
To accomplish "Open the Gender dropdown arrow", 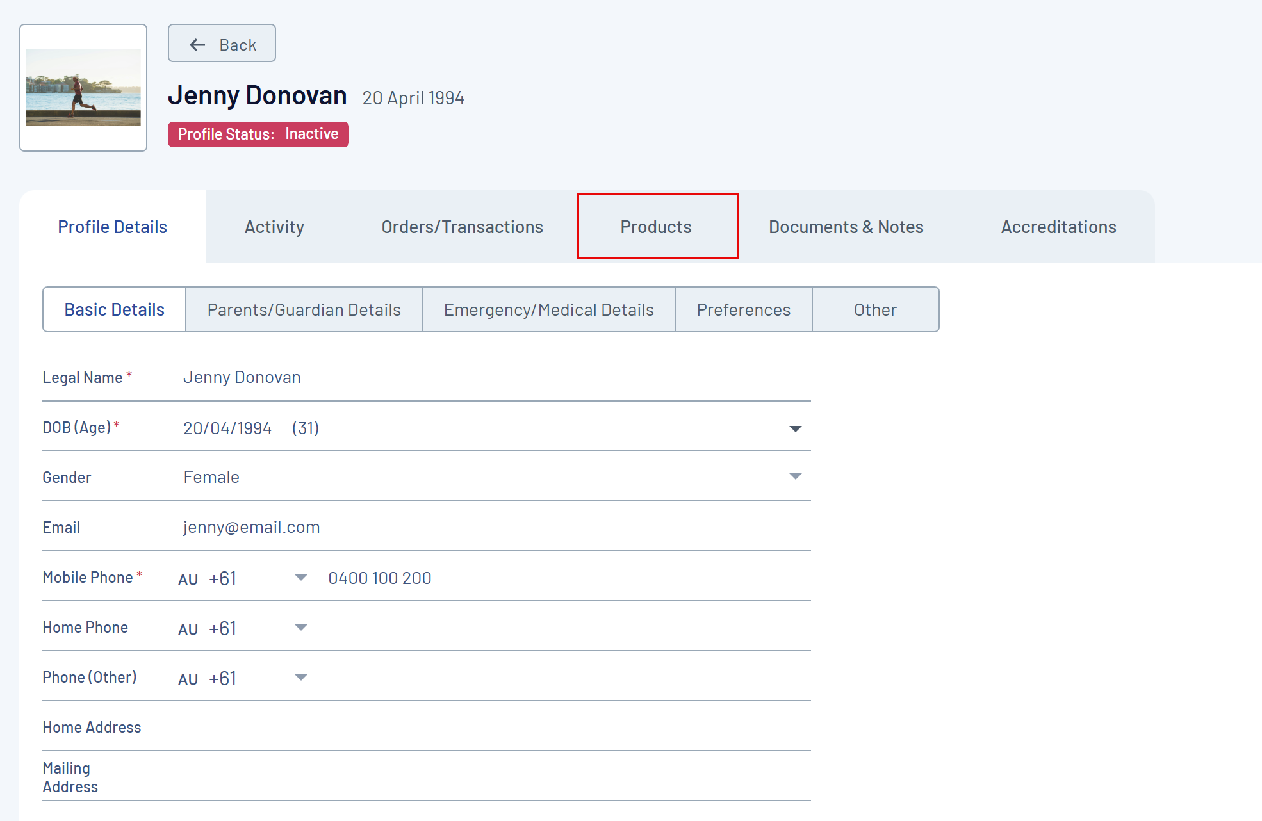I will [795, 476].
